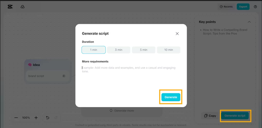262x128 pixels.
Task: Select the 1 min duration option
Action: pyautogui.click(x=94, y=50)
